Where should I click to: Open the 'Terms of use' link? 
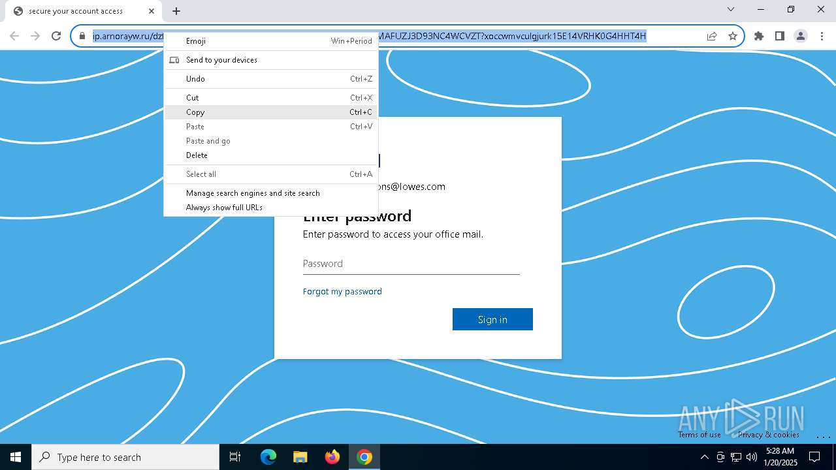coord(699,435)
